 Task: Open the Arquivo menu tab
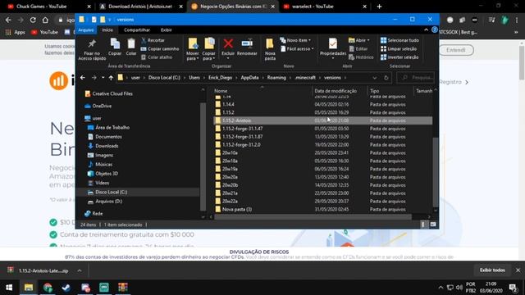[x=86, y=29]
